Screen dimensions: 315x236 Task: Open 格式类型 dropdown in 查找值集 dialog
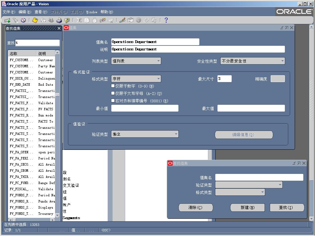pos(240,192)
